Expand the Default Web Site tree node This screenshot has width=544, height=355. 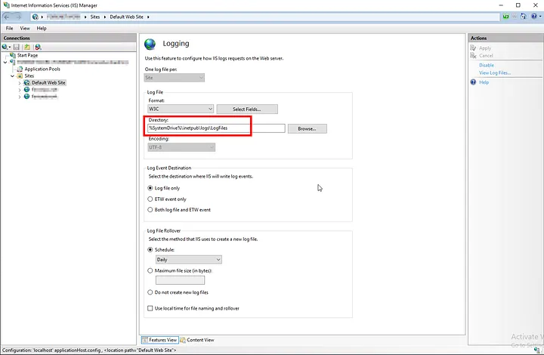pyautogui.click(x=19, y=83)
